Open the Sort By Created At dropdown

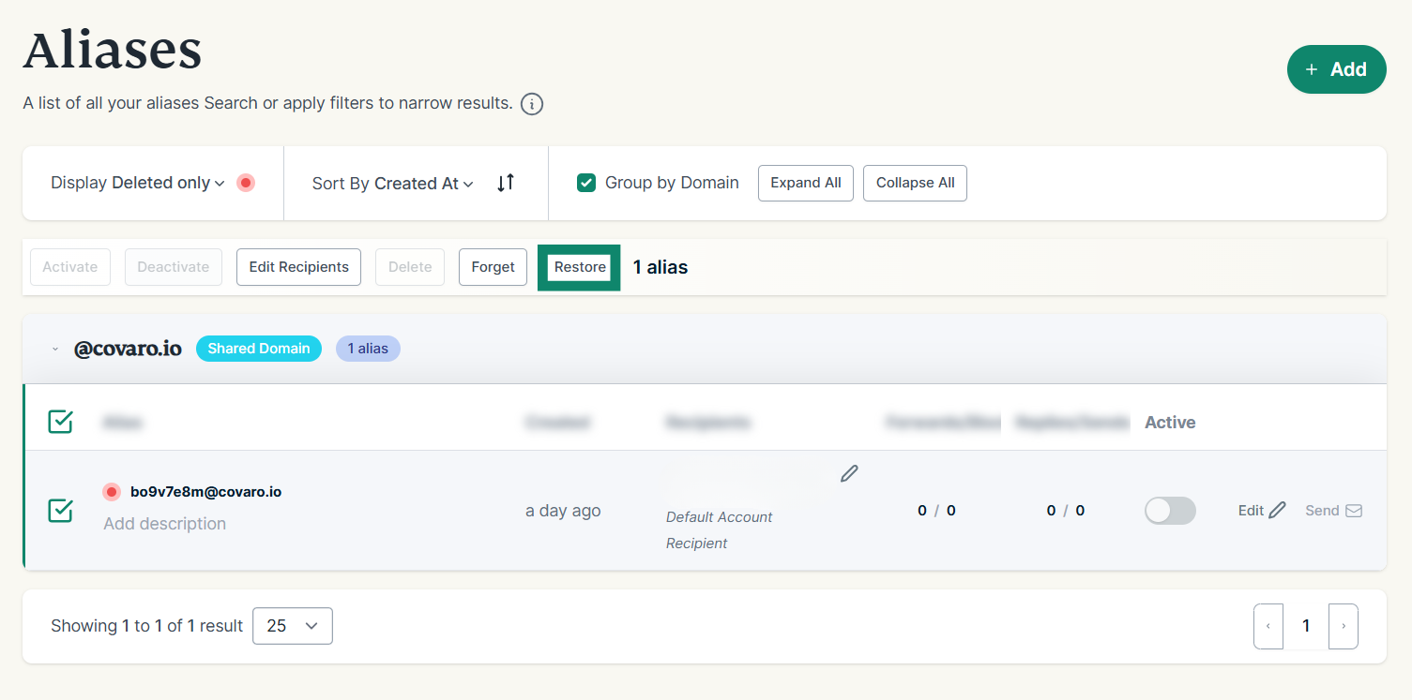coord(392,184)
